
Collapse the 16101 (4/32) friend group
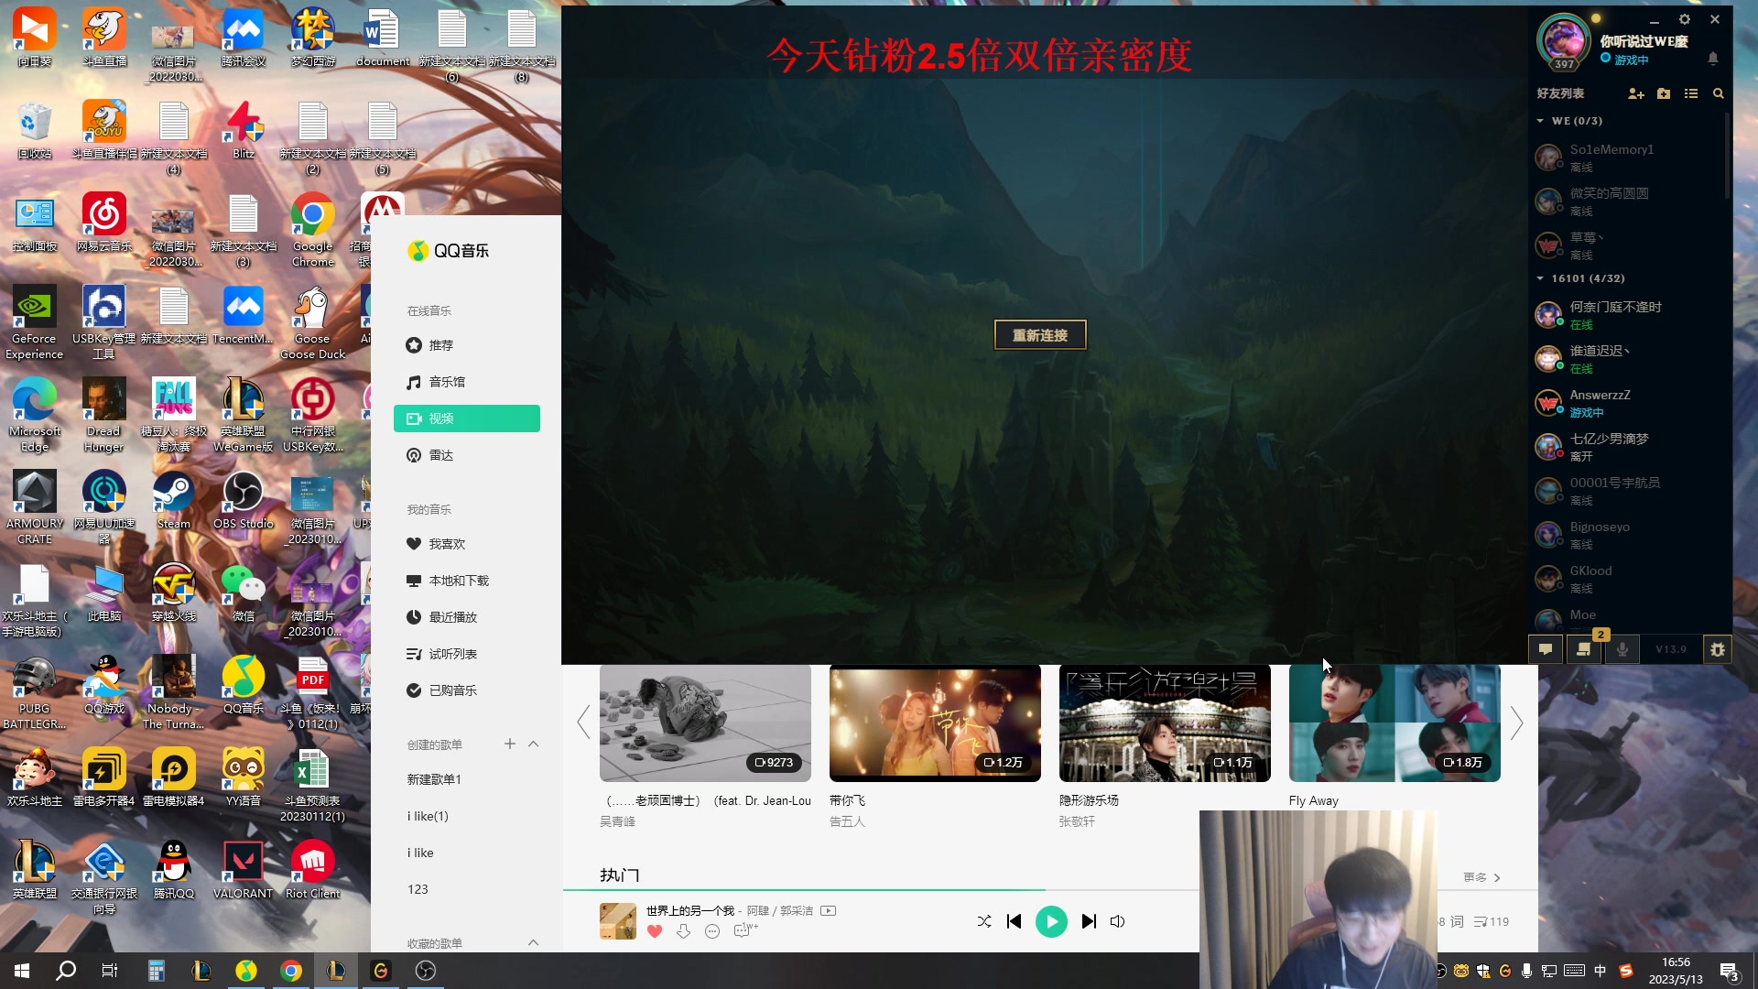(x=1540, y=278)
